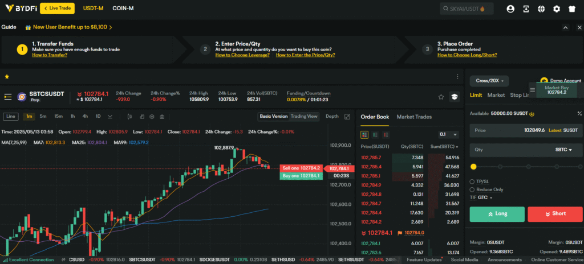Select the 15m timeframe
584x264 pixels.
point(59,117)
